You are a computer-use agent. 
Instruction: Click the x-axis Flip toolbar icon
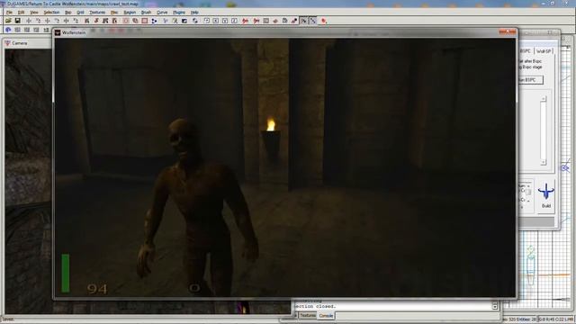click(x=29, y=21)
